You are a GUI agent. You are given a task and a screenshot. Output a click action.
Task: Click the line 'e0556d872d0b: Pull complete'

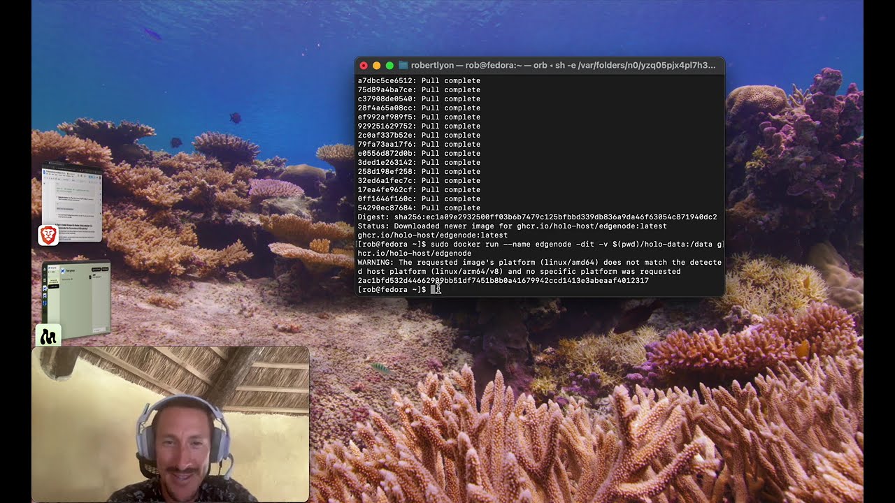tap(419, 153)
